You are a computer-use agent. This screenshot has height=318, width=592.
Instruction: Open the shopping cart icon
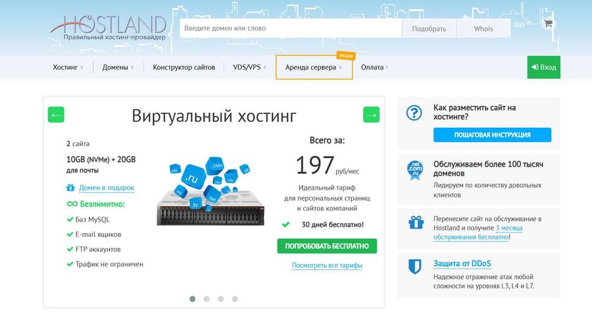pos(548,24)
